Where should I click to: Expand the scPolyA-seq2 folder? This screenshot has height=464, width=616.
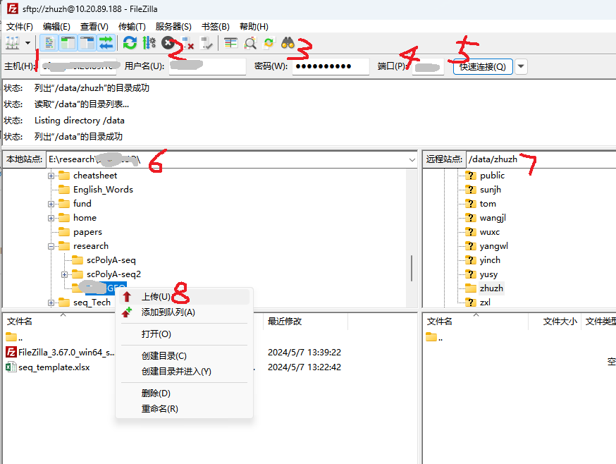pos(64,274)
